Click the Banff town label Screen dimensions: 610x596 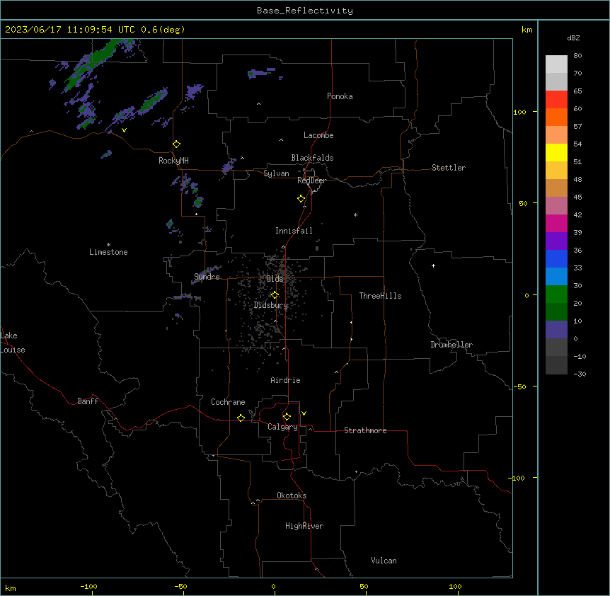point(88,401)
